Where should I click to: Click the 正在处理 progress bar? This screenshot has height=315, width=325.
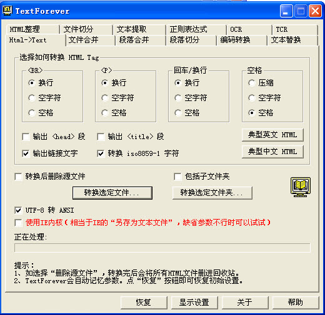click(162, 248)
